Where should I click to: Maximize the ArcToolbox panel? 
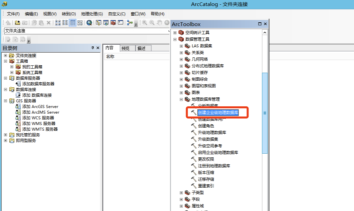pos(260,24)
